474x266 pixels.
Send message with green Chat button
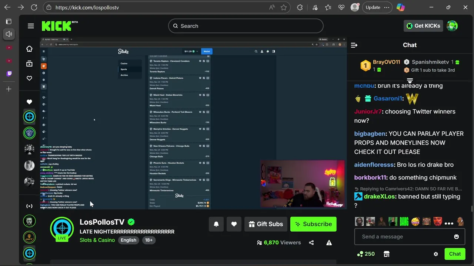tap(455, 254)
